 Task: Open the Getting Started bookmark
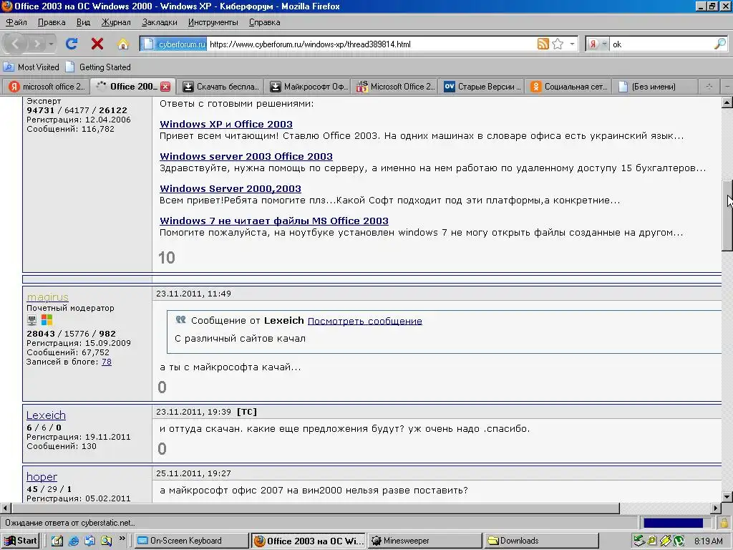pos(98,67)
